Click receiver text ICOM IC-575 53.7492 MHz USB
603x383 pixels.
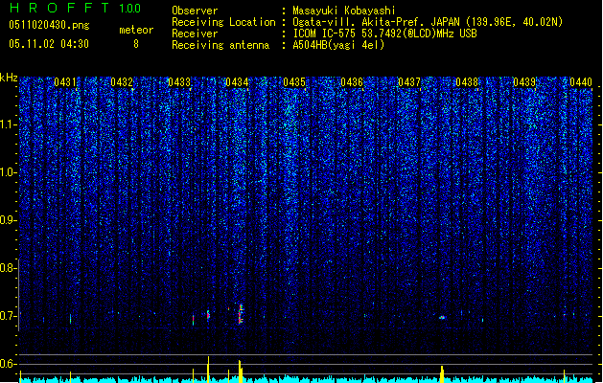pos(385,34)
